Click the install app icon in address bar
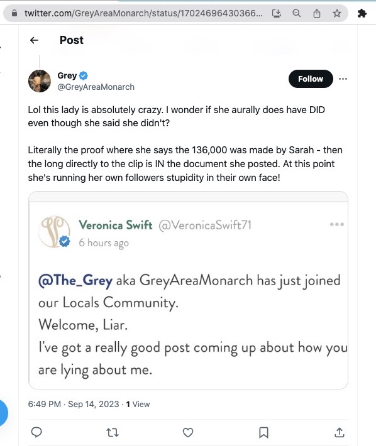The image size is (376, 446). [277, 13]
